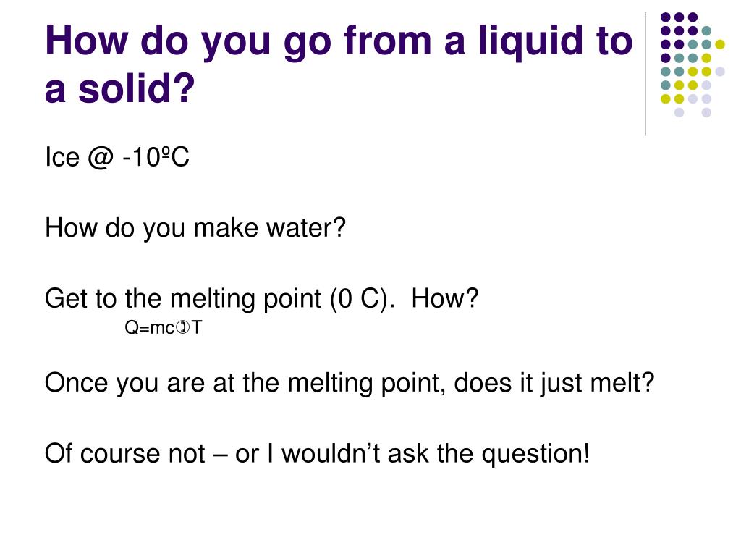Click the bottom-left yellow dot in the pattern
Viewport: 741px width, 556px height.
(x=666, y=98)
